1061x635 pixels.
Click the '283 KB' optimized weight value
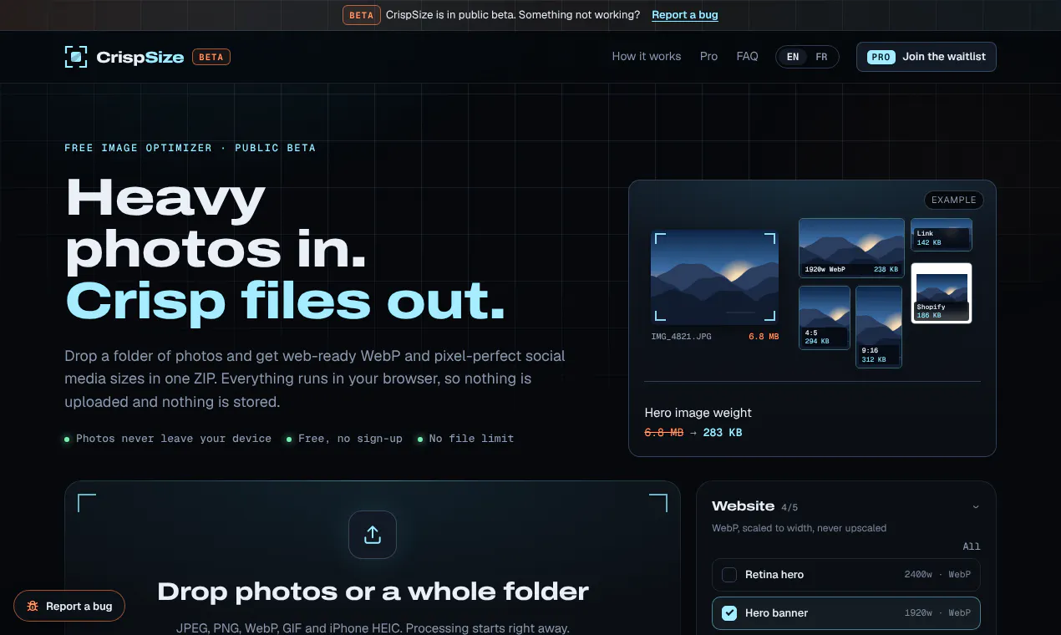723,433
